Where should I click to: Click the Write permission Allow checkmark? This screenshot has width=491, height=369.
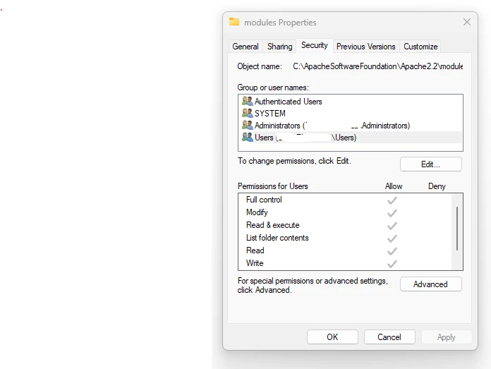tap(392, 264)
